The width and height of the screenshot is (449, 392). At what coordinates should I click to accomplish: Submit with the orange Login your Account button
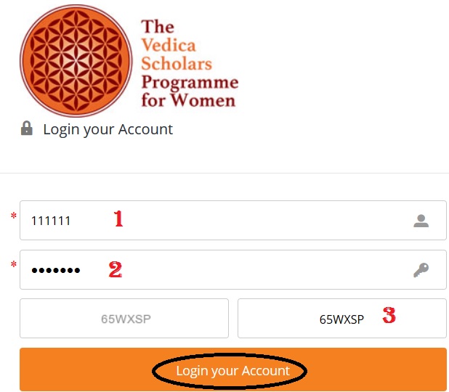point(233,369)
